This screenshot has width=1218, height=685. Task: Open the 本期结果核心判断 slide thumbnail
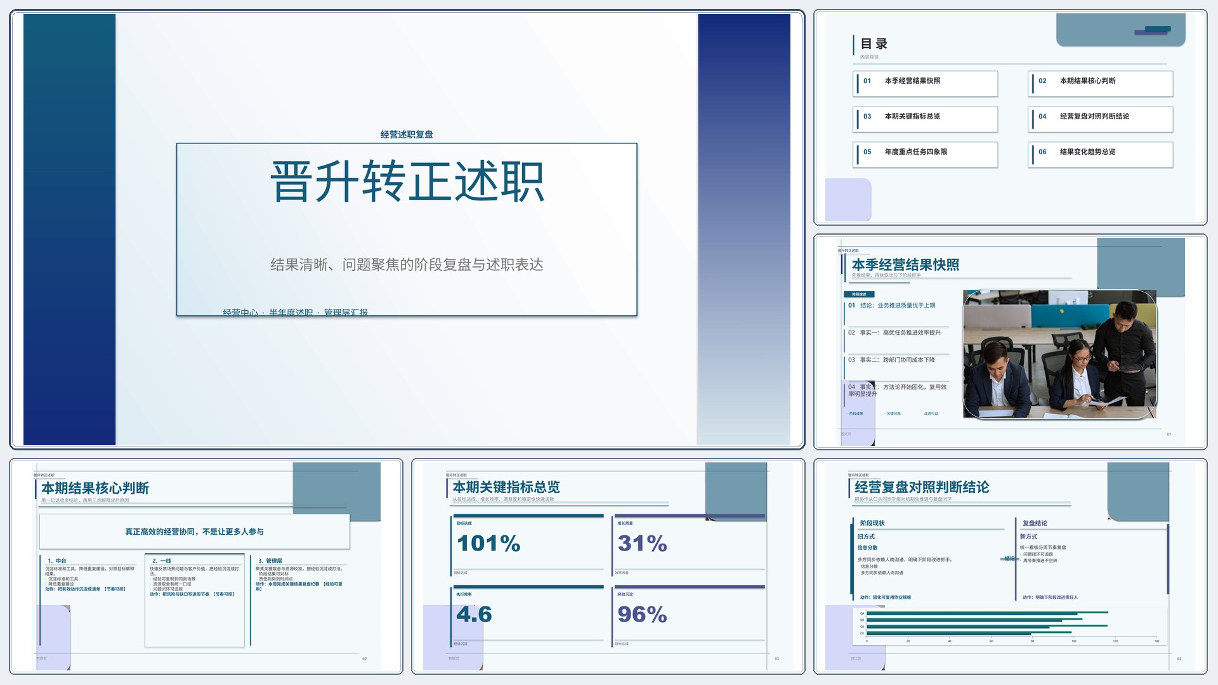tap(206, 566)
